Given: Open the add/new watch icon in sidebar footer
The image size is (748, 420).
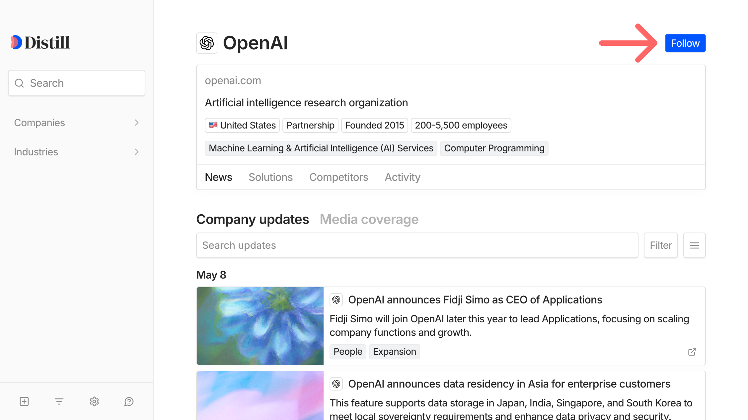Looking at the screenshot, I should (x=24, y=401).
